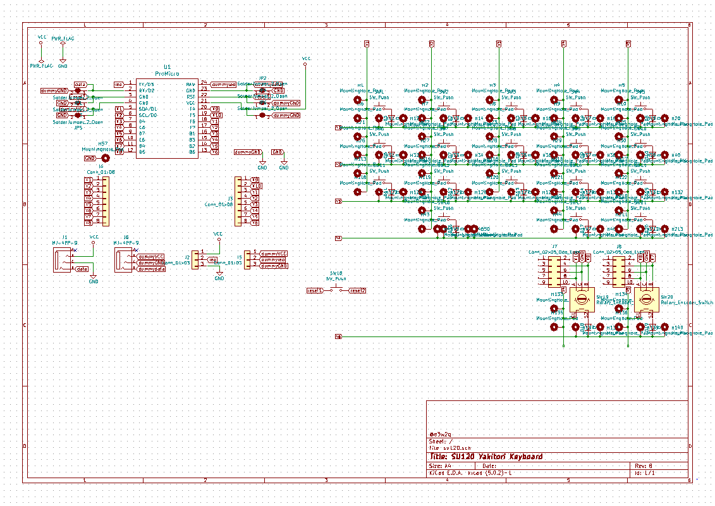Select the 'led' label at U1 pin 1
The height and width of the screenshot is (506, 715).
click(119, 84)
